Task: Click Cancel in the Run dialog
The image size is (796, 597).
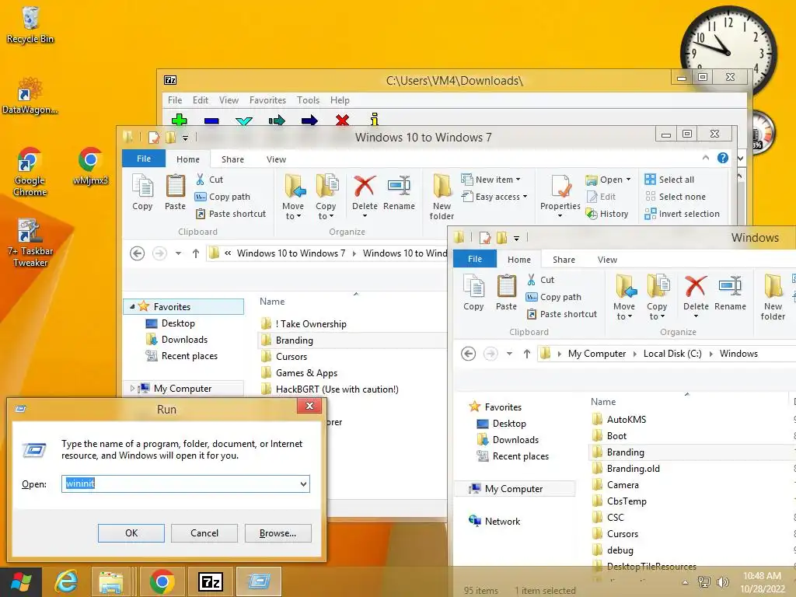Action: click(204, 533)
